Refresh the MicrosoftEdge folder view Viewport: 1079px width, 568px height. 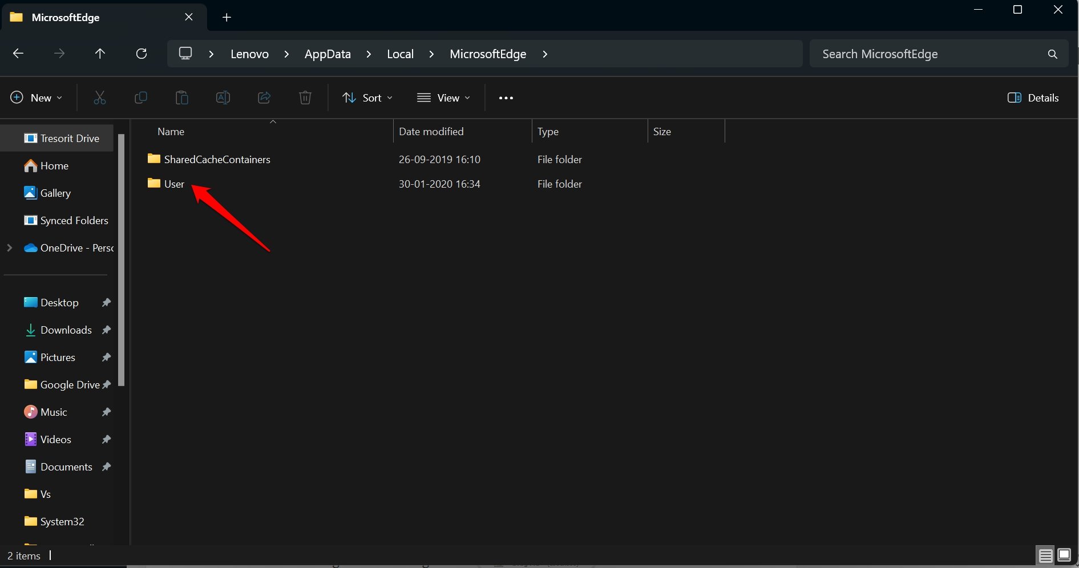point(142,54)
